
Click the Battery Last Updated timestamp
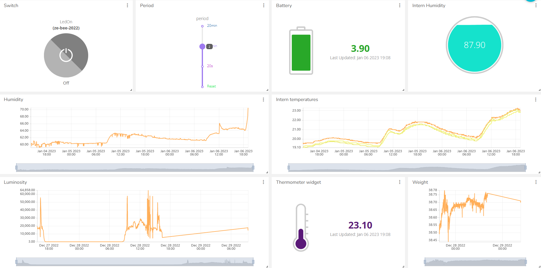click(360, 58)
